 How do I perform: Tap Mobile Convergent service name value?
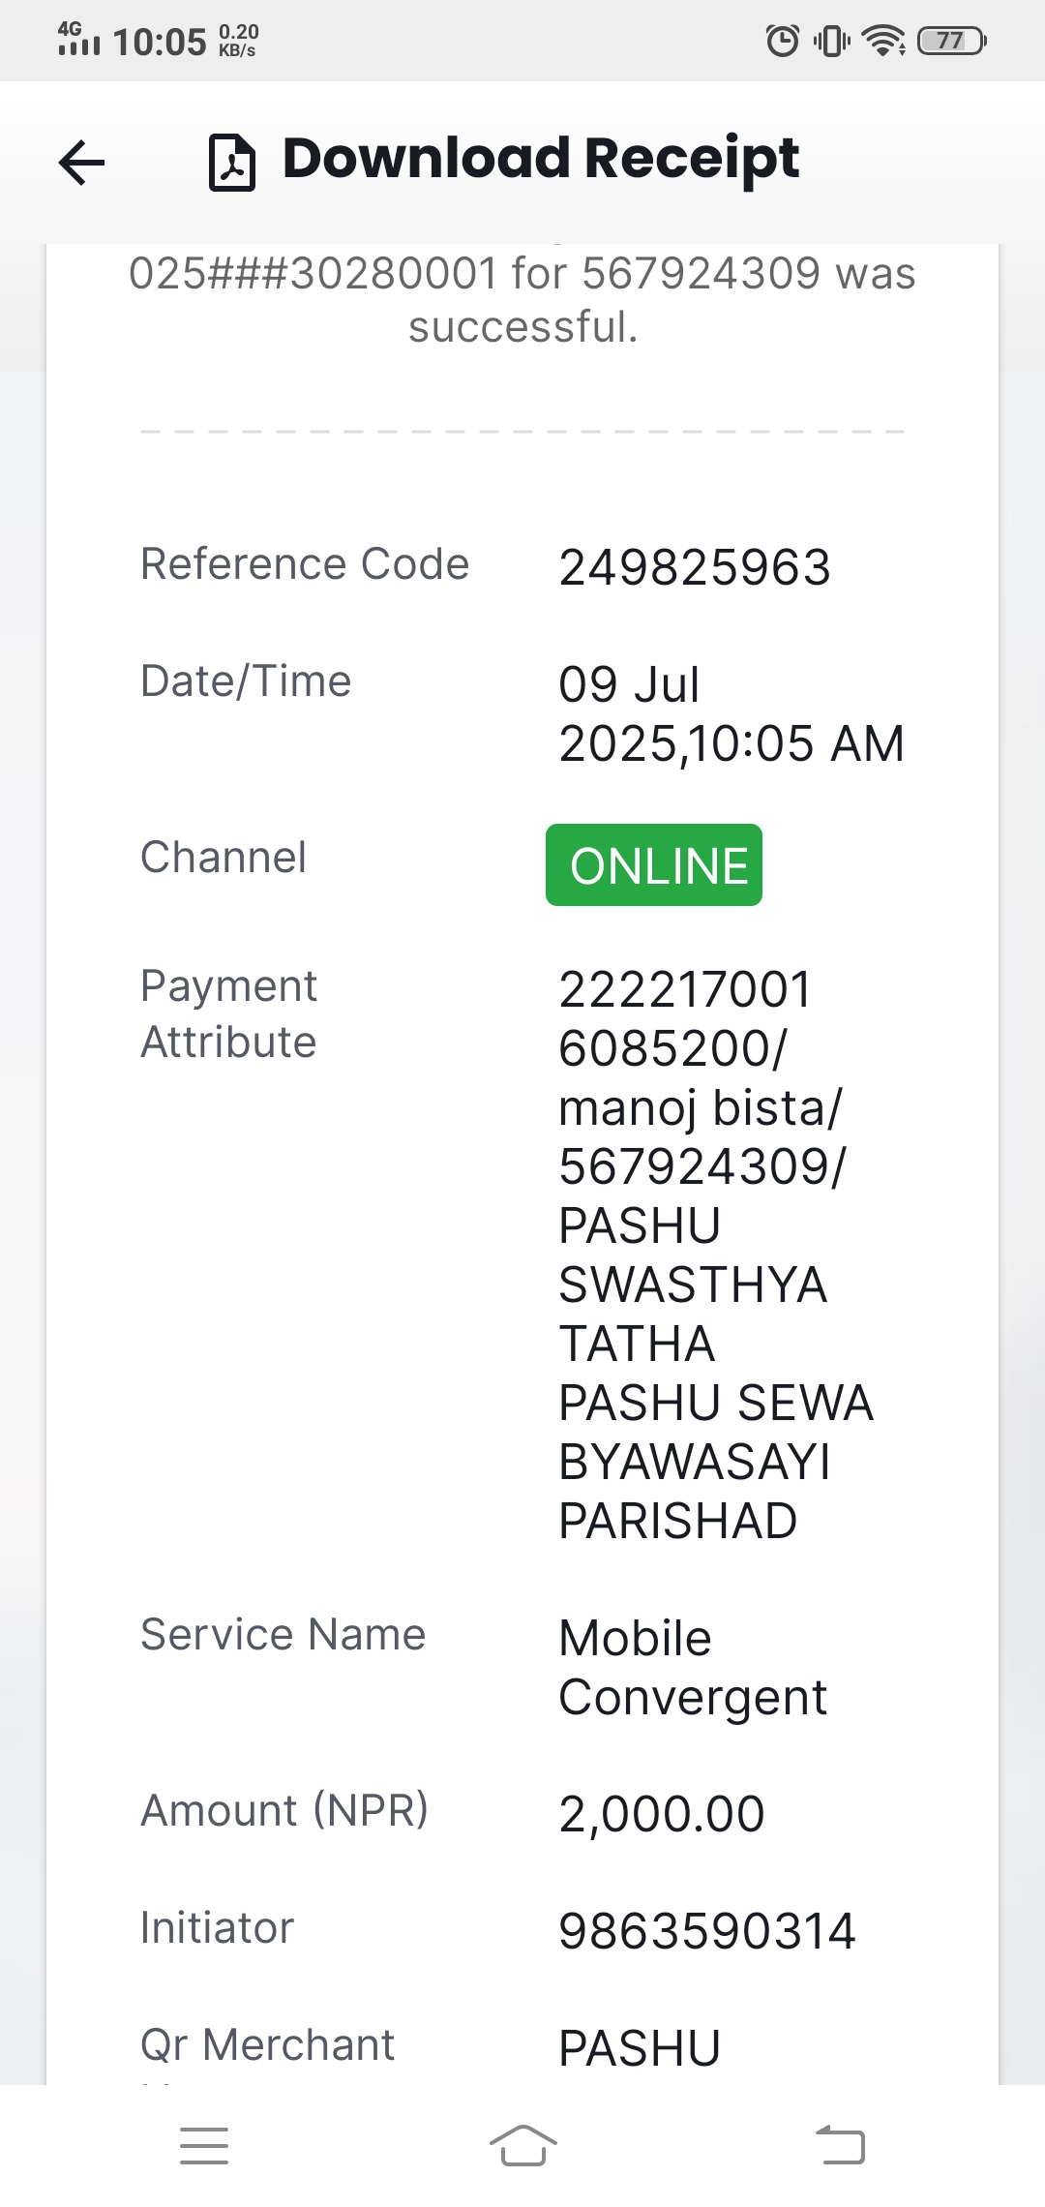pos(693,1668)
